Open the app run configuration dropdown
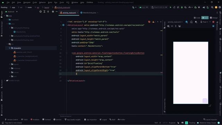The image size is (222, 125). [144, 7]
